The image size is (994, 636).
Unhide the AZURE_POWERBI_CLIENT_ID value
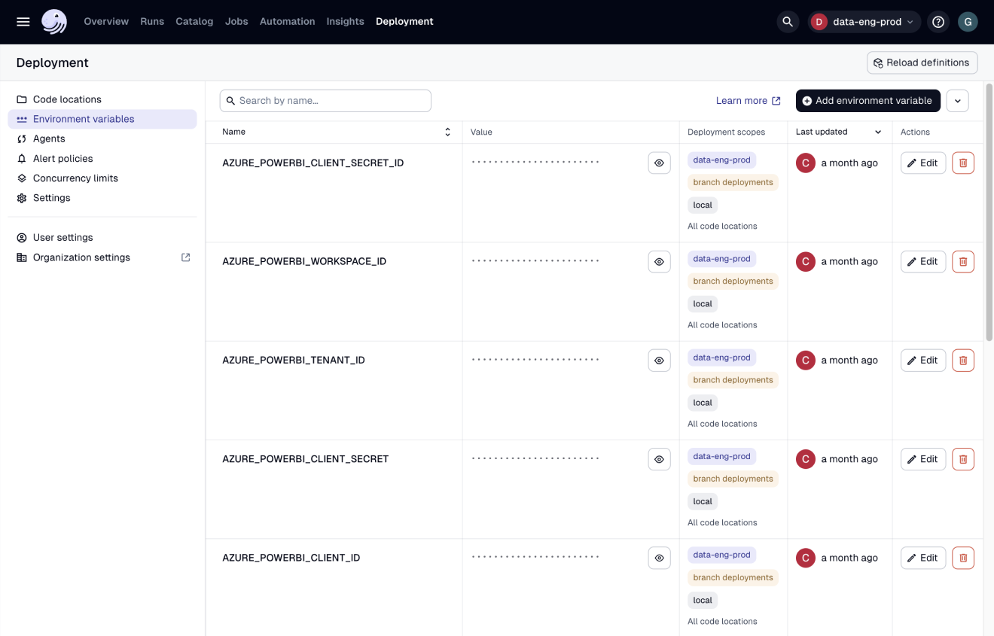[x=659, y=558]
